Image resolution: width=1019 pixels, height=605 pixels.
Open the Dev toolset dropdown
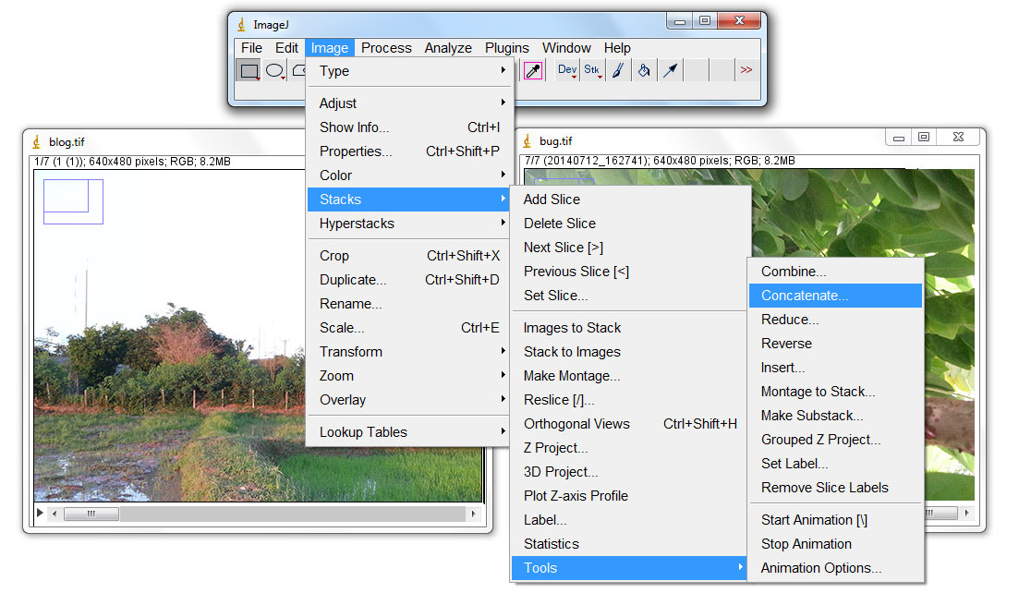tap(565, 69)
